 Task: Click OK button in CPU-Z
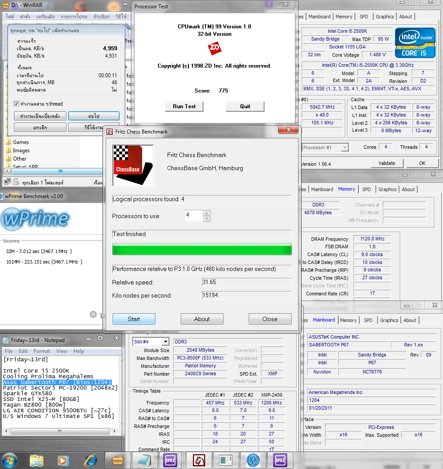422,163
